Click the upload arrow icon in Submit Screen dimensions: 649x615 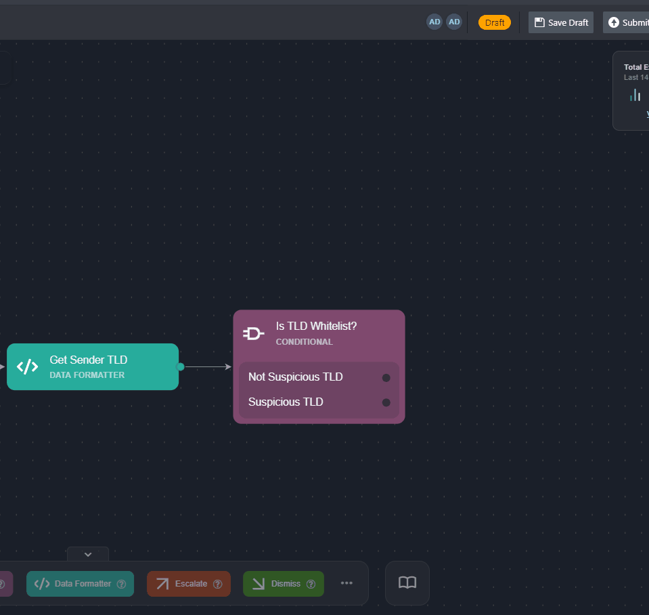click(x=613, y=22)
